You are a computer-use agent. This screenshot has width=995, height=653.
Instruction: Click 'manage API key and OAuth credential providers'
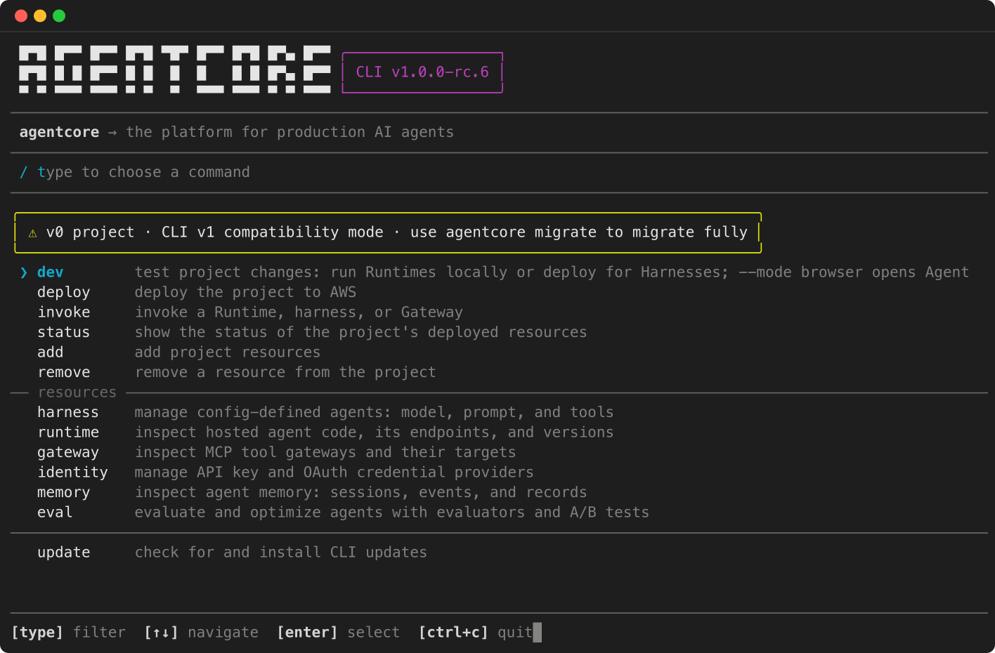coord(334,473)
